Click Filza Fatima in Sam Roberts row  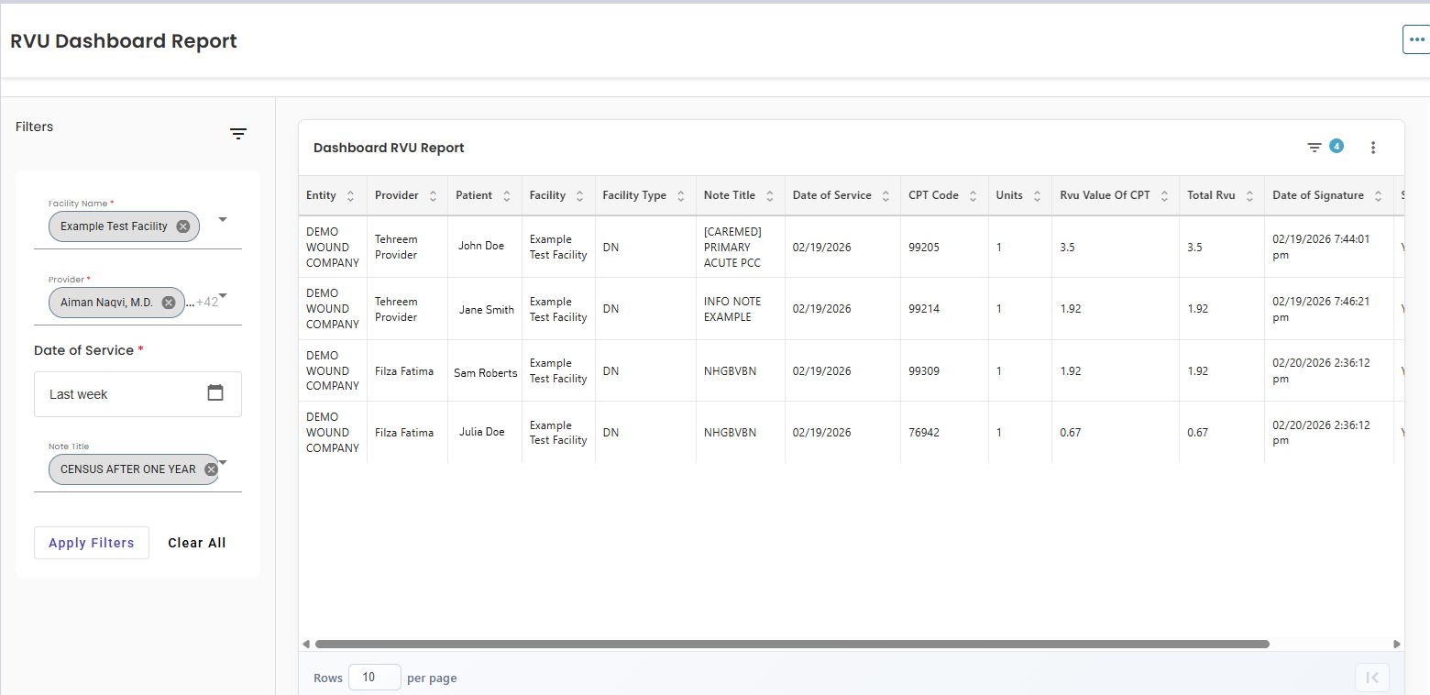[x=404, y=371]
